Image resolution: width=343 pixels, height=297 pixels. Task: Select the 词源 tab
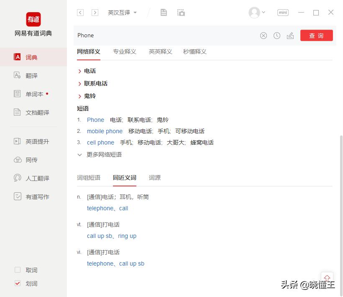coord(154,178)
